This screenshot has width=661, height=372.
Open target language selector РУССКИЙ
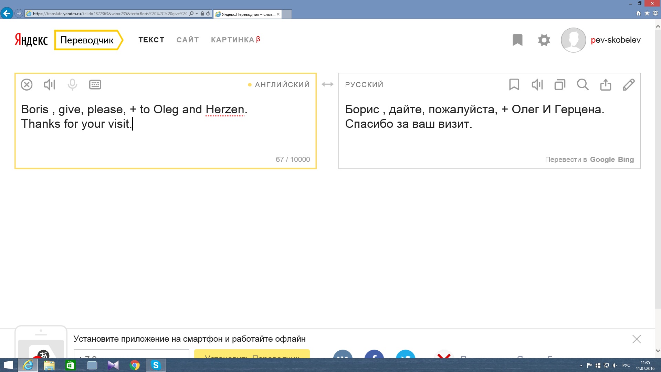(364, 84)
